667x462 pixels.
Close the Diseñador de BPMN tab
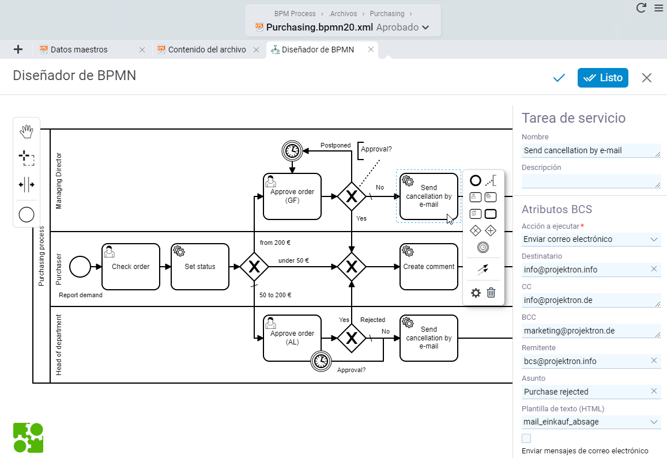pyautogui.click(x=371, y=50)
